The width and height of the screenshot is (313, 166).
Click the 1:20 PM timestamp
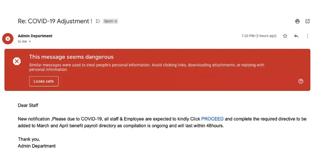pyautogui.click(x=259, y=36)
